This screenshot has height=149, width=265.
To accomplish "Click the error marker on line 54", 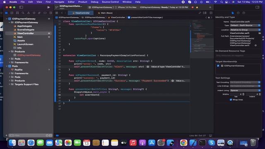I will pyautogui.click(x=148, y=67).
